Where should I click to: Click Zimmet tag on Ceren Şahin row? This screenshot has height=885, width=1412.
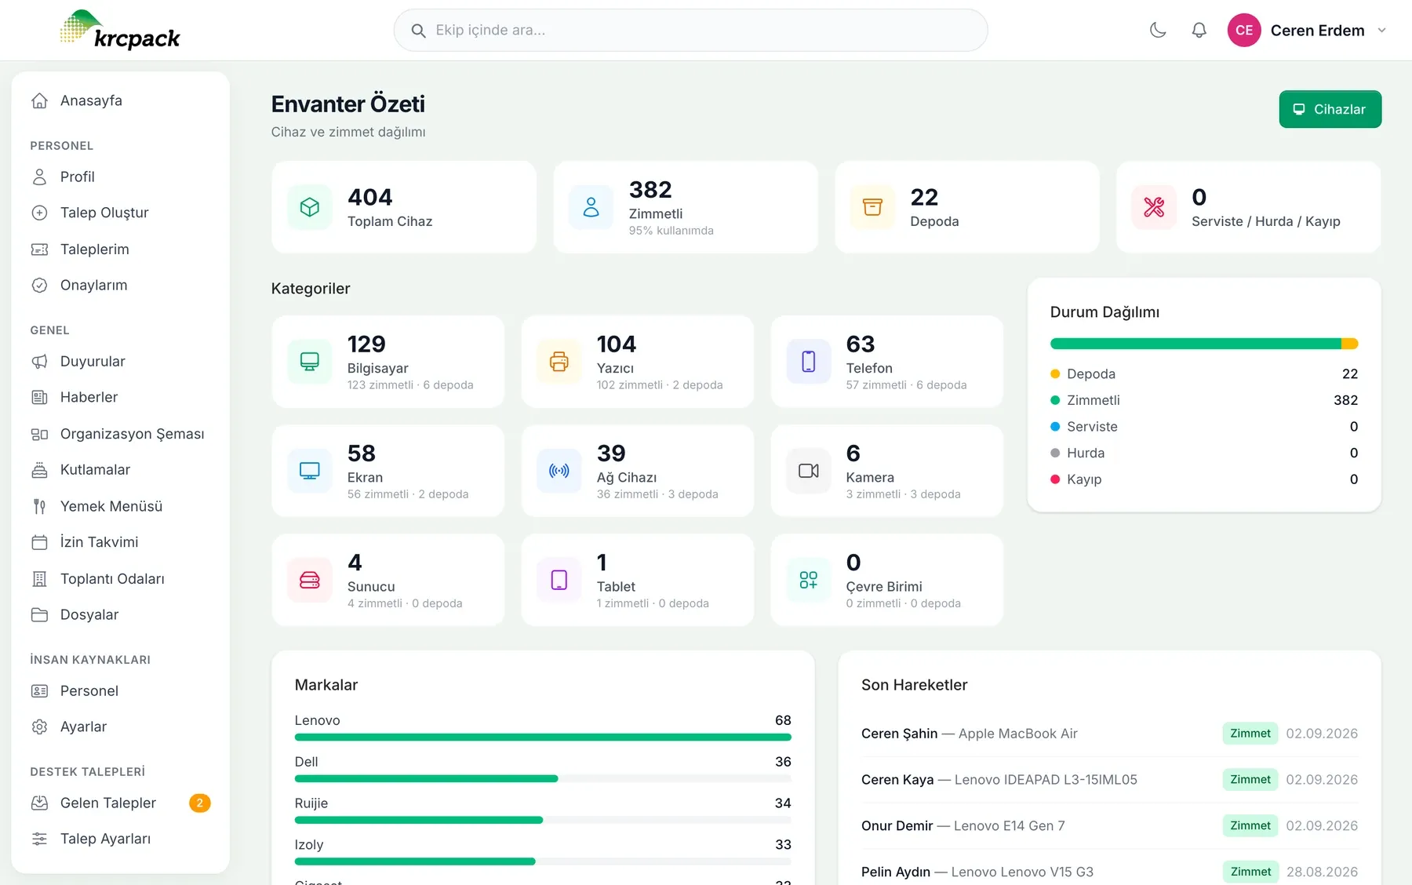click(1250, 734)
